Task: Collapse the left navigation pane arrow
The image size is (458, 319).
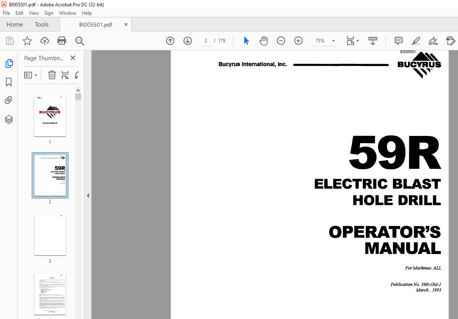Action: (87, 196)
